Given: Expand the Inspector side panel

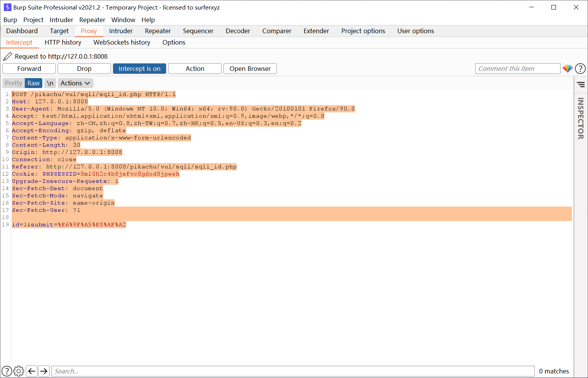Looking at the screenshot, I should tap(581, 118).
